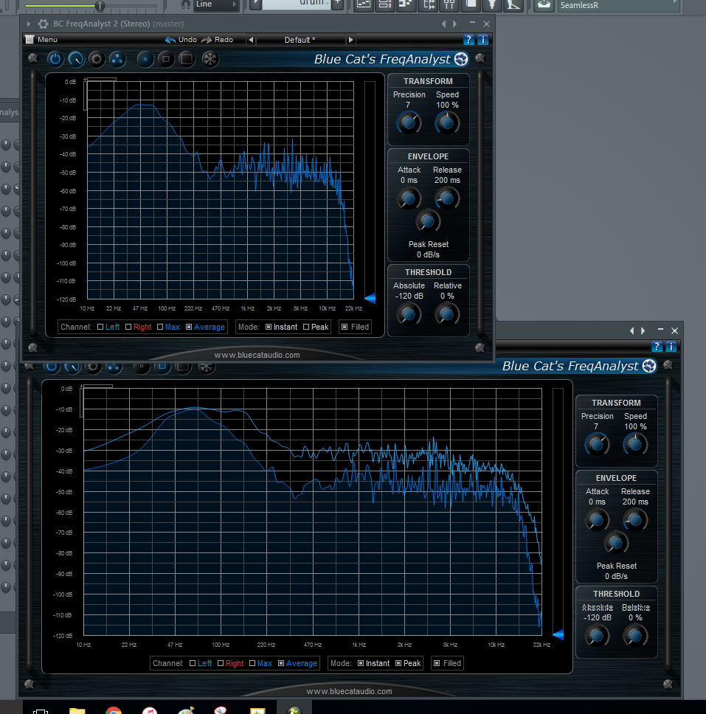The width and height of the screenshot is (706, 714).
Task: Open the info 'i' icon in top FreqAnalyst
Action: 482,40
